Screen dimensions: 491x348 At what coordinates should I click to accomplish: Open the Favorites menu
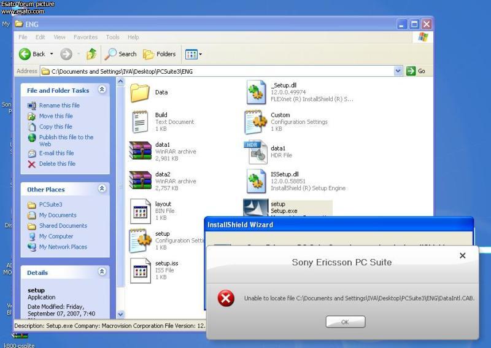coord(85,37)
